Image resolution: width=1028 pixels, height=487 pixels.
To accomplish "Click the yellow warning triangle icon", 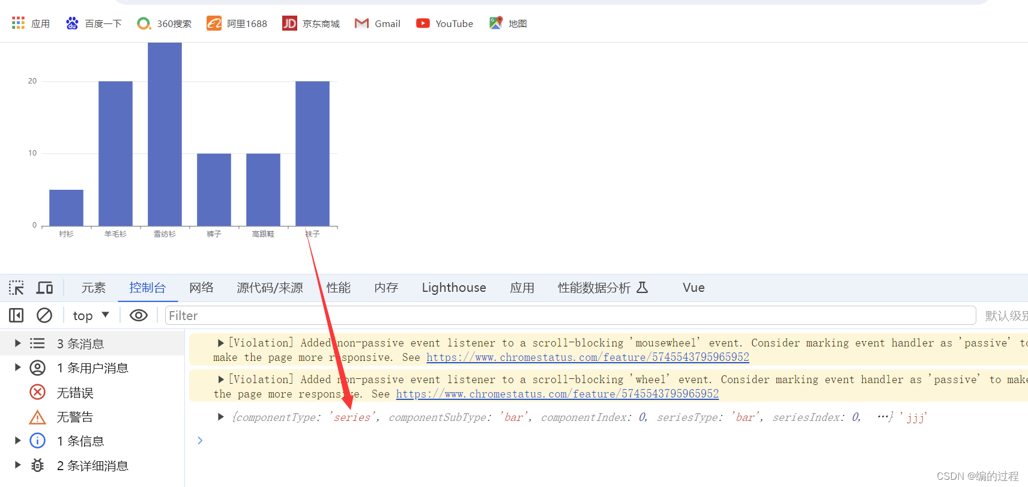I will point(37,417).
